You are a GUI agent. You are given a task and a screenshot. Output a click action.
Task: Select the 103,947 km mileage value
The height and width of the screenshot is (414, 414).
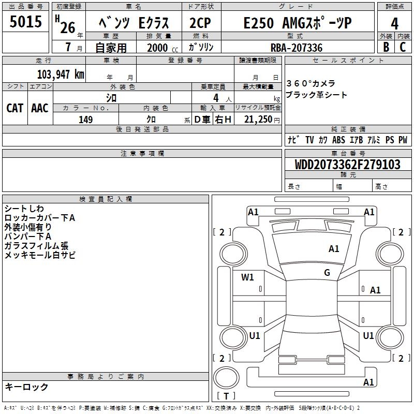click(60, 74)
